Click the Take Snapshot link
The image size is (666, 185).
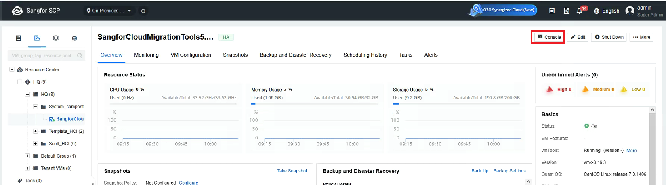tap(292, 171)
